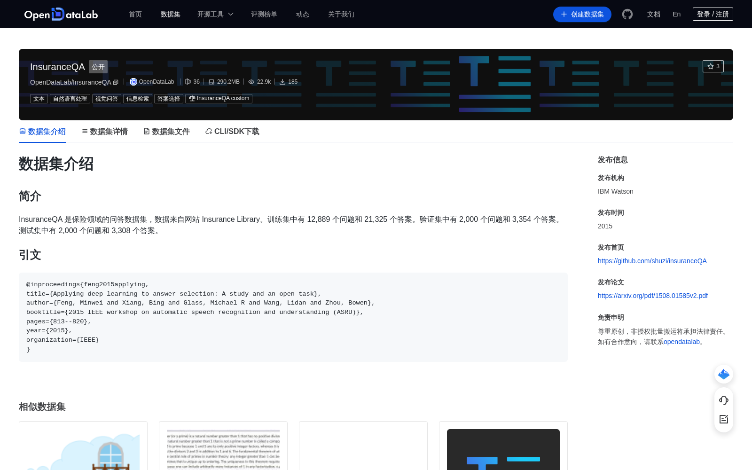Click the storage size icon 290.2MB

click(211, 82)
